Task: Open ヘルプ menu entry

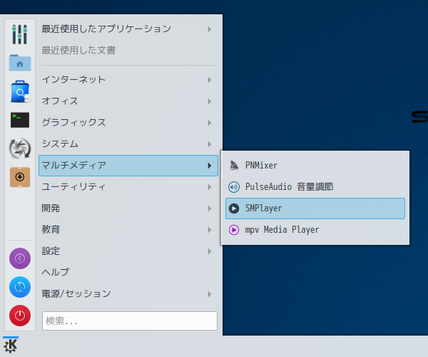Action: click(x=128, y=272)
